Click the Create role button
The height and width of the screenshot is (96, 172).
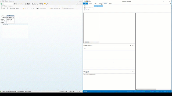41,8
